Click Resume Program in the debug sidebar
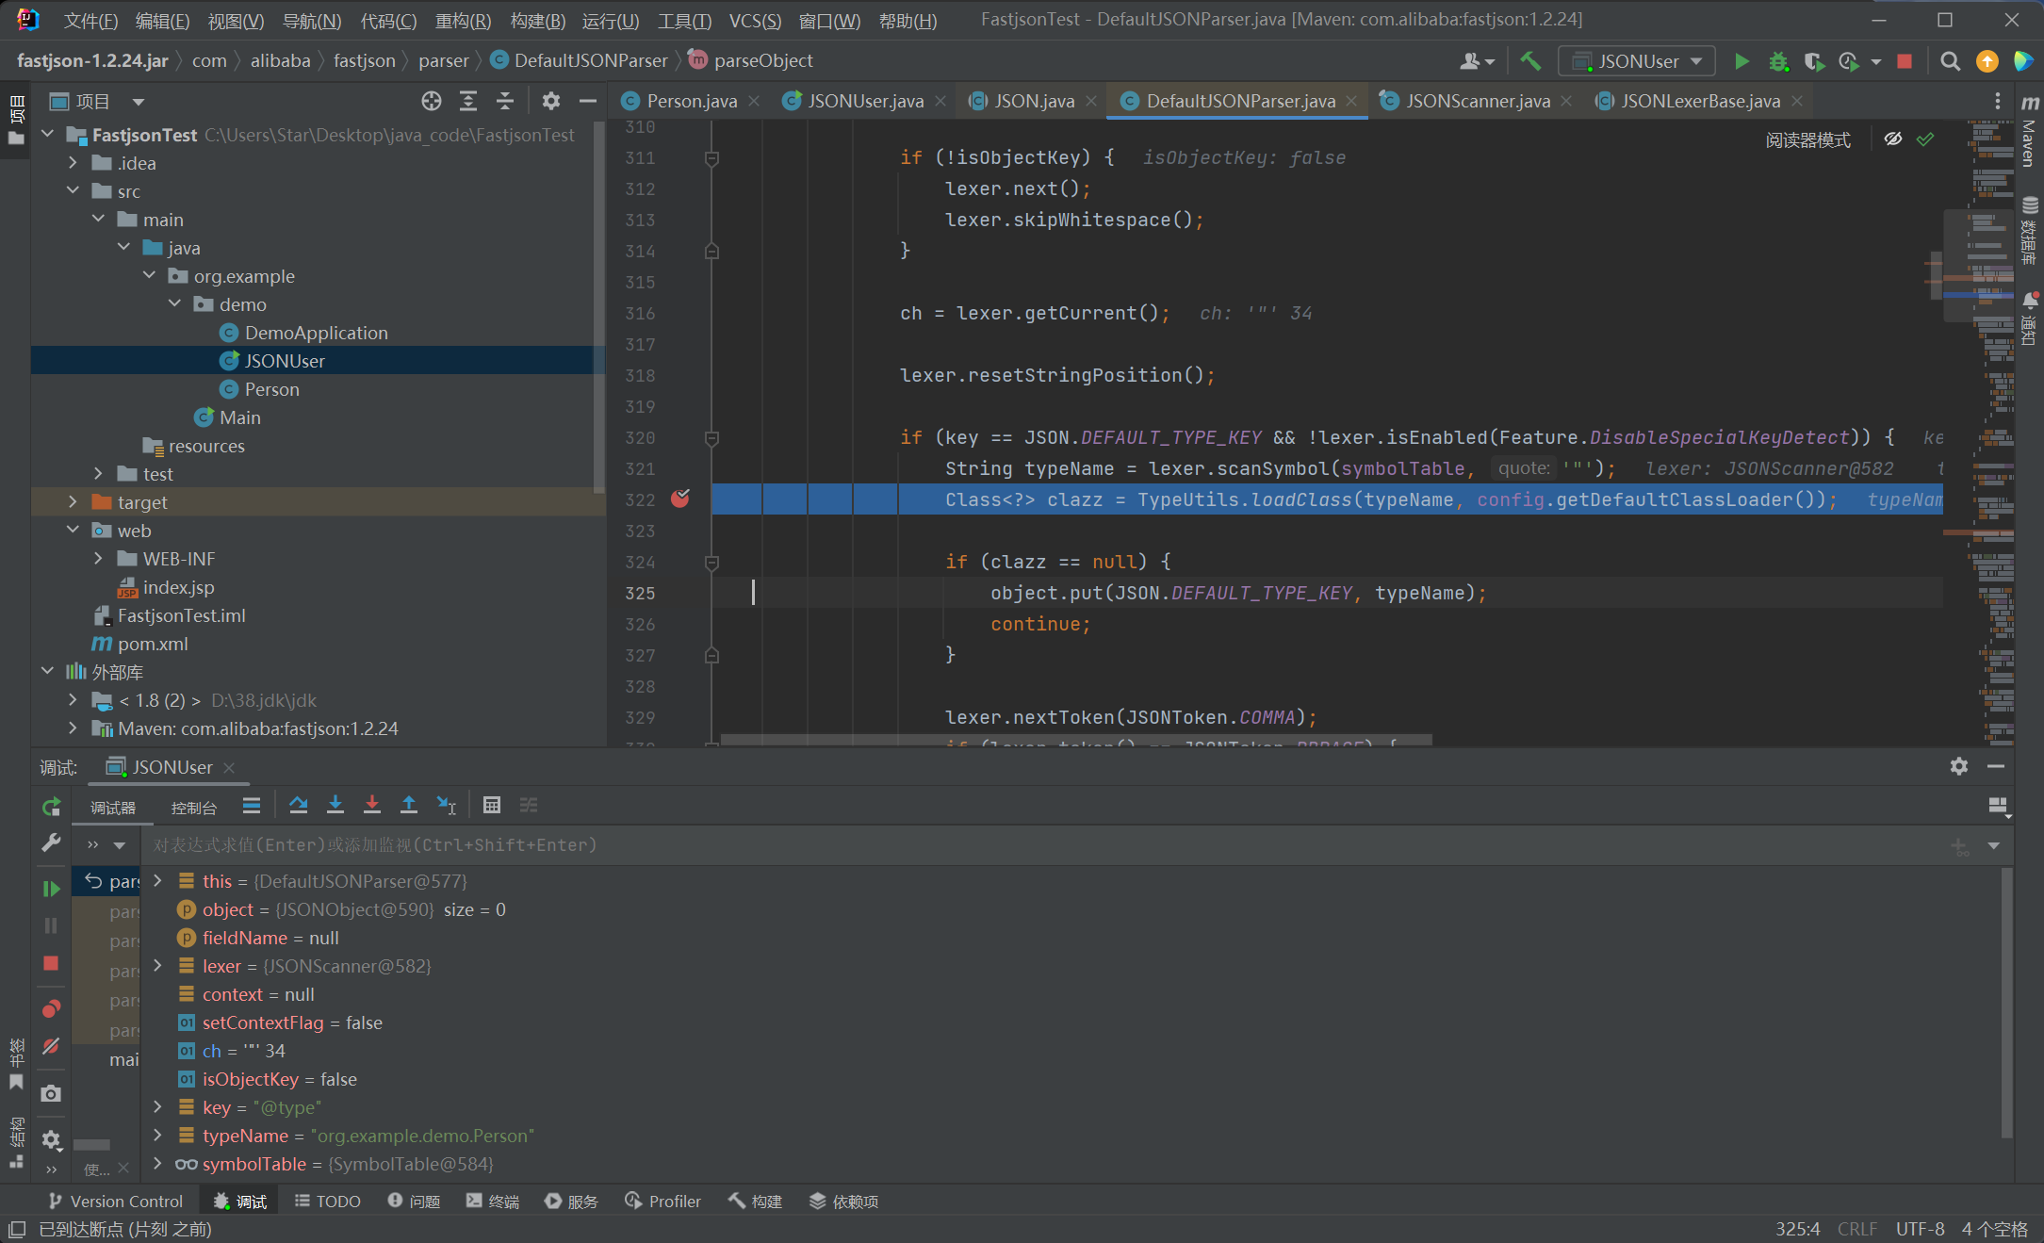This screenshot has height=1243, width=2044. tap(51, 888)
